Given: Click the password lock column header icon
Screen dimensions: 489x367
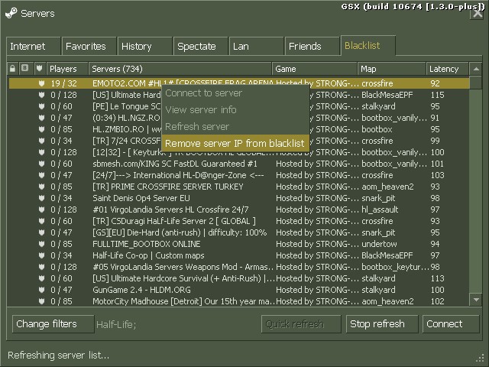Looking at the screenshot, I should pos(12,68).
